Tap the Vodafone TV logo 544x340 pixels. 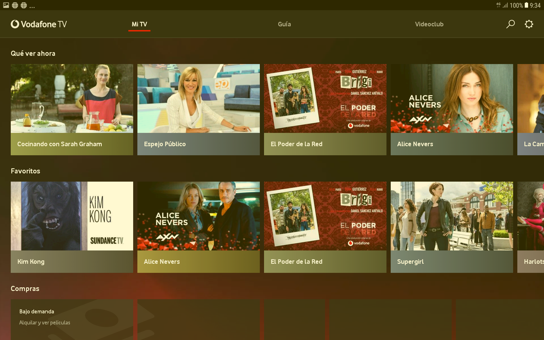click(39, 24)
